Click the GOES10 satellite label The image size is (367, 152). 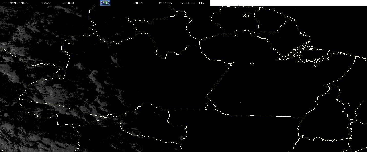tap(68, 3)
